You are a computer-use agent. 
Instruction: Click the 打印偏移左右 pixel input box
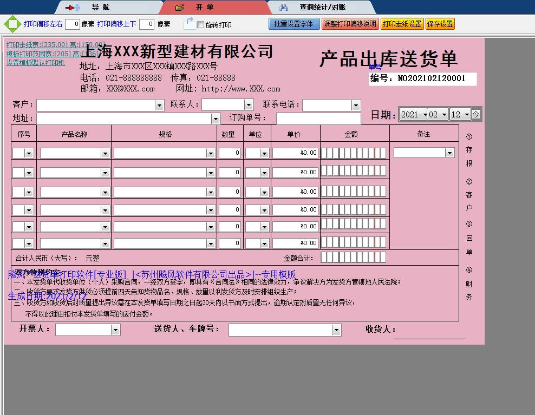[x=73, y=24]
